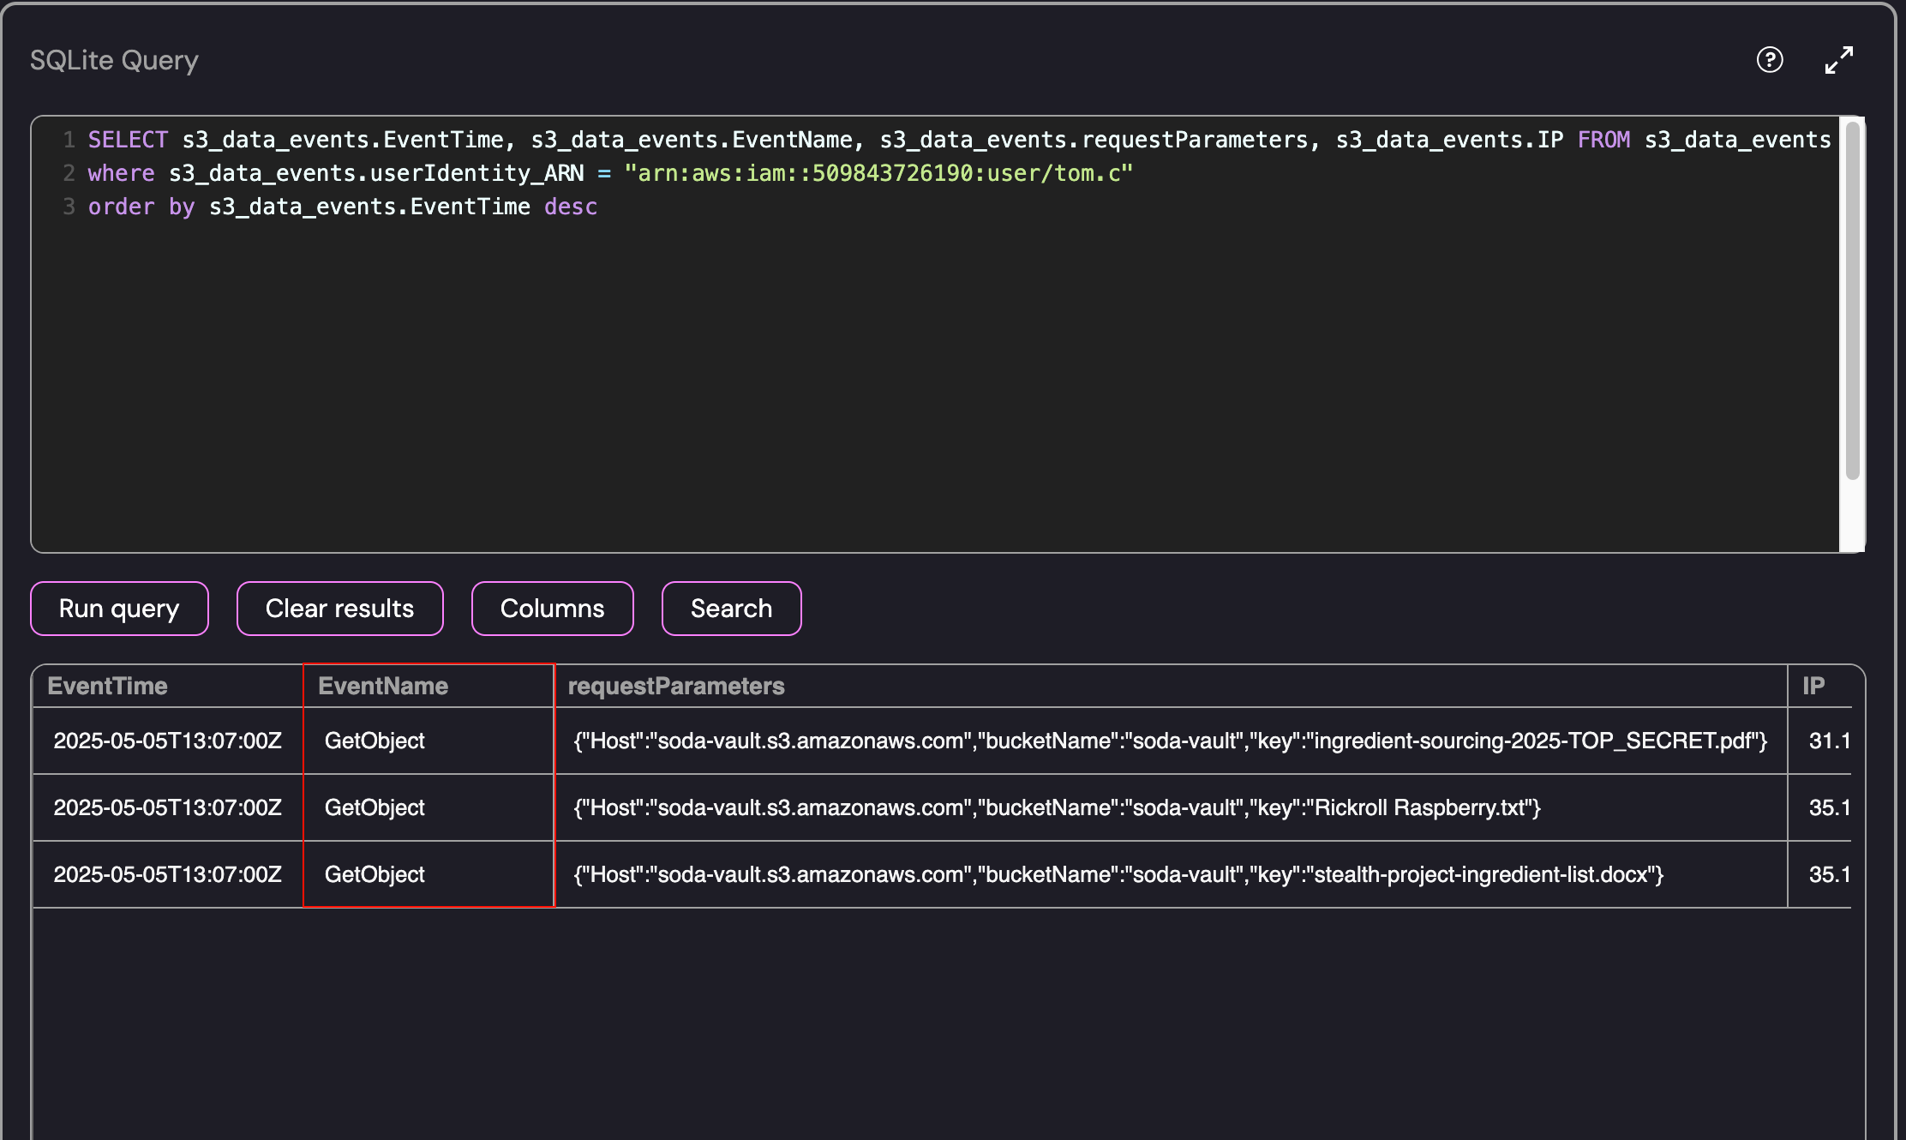Select the EventName column header
This screenshot has width=1906, height=1140.
click(x=383, y=686)
